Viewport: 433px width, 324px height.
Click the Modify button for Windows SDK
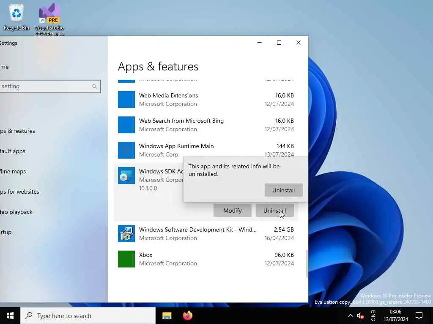pos(232,211)
